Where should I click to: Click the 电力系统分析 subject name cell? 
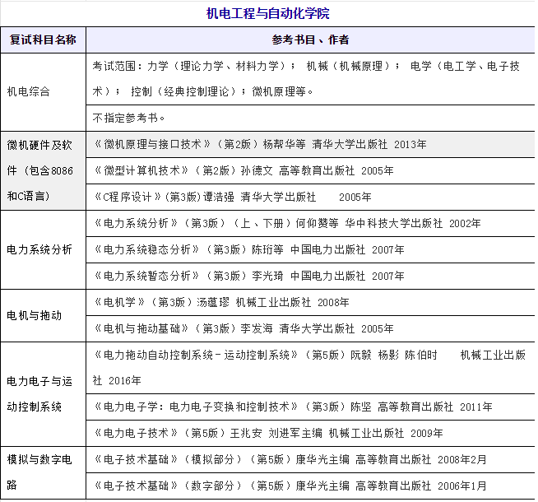pyautogui.click(x=39, y=249)
